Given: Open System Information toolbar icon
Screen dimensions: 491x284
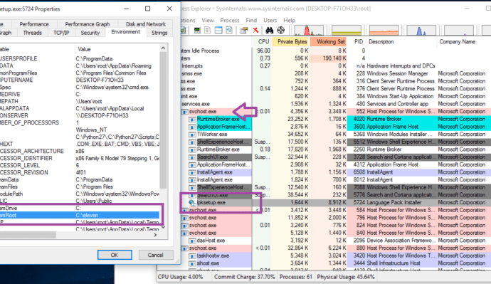Looking at the screenshot, I should click(197, 30).
